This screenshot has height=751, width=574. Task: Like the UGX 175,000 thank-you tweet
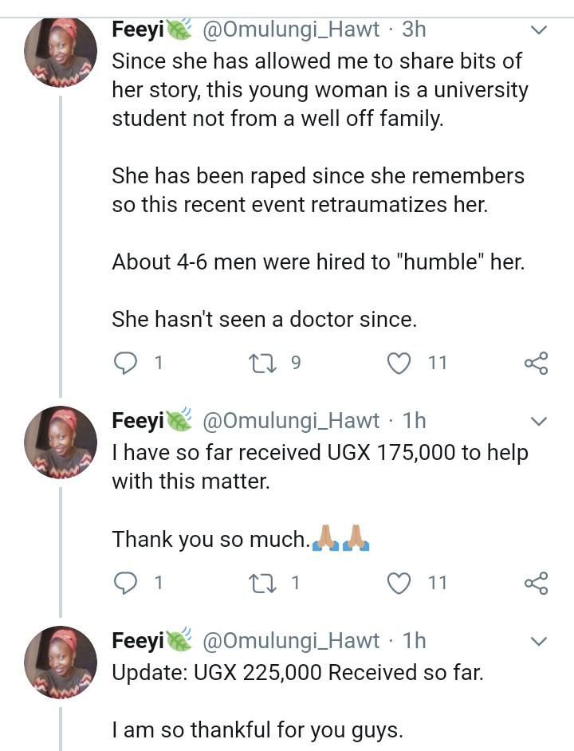[399, 583]
